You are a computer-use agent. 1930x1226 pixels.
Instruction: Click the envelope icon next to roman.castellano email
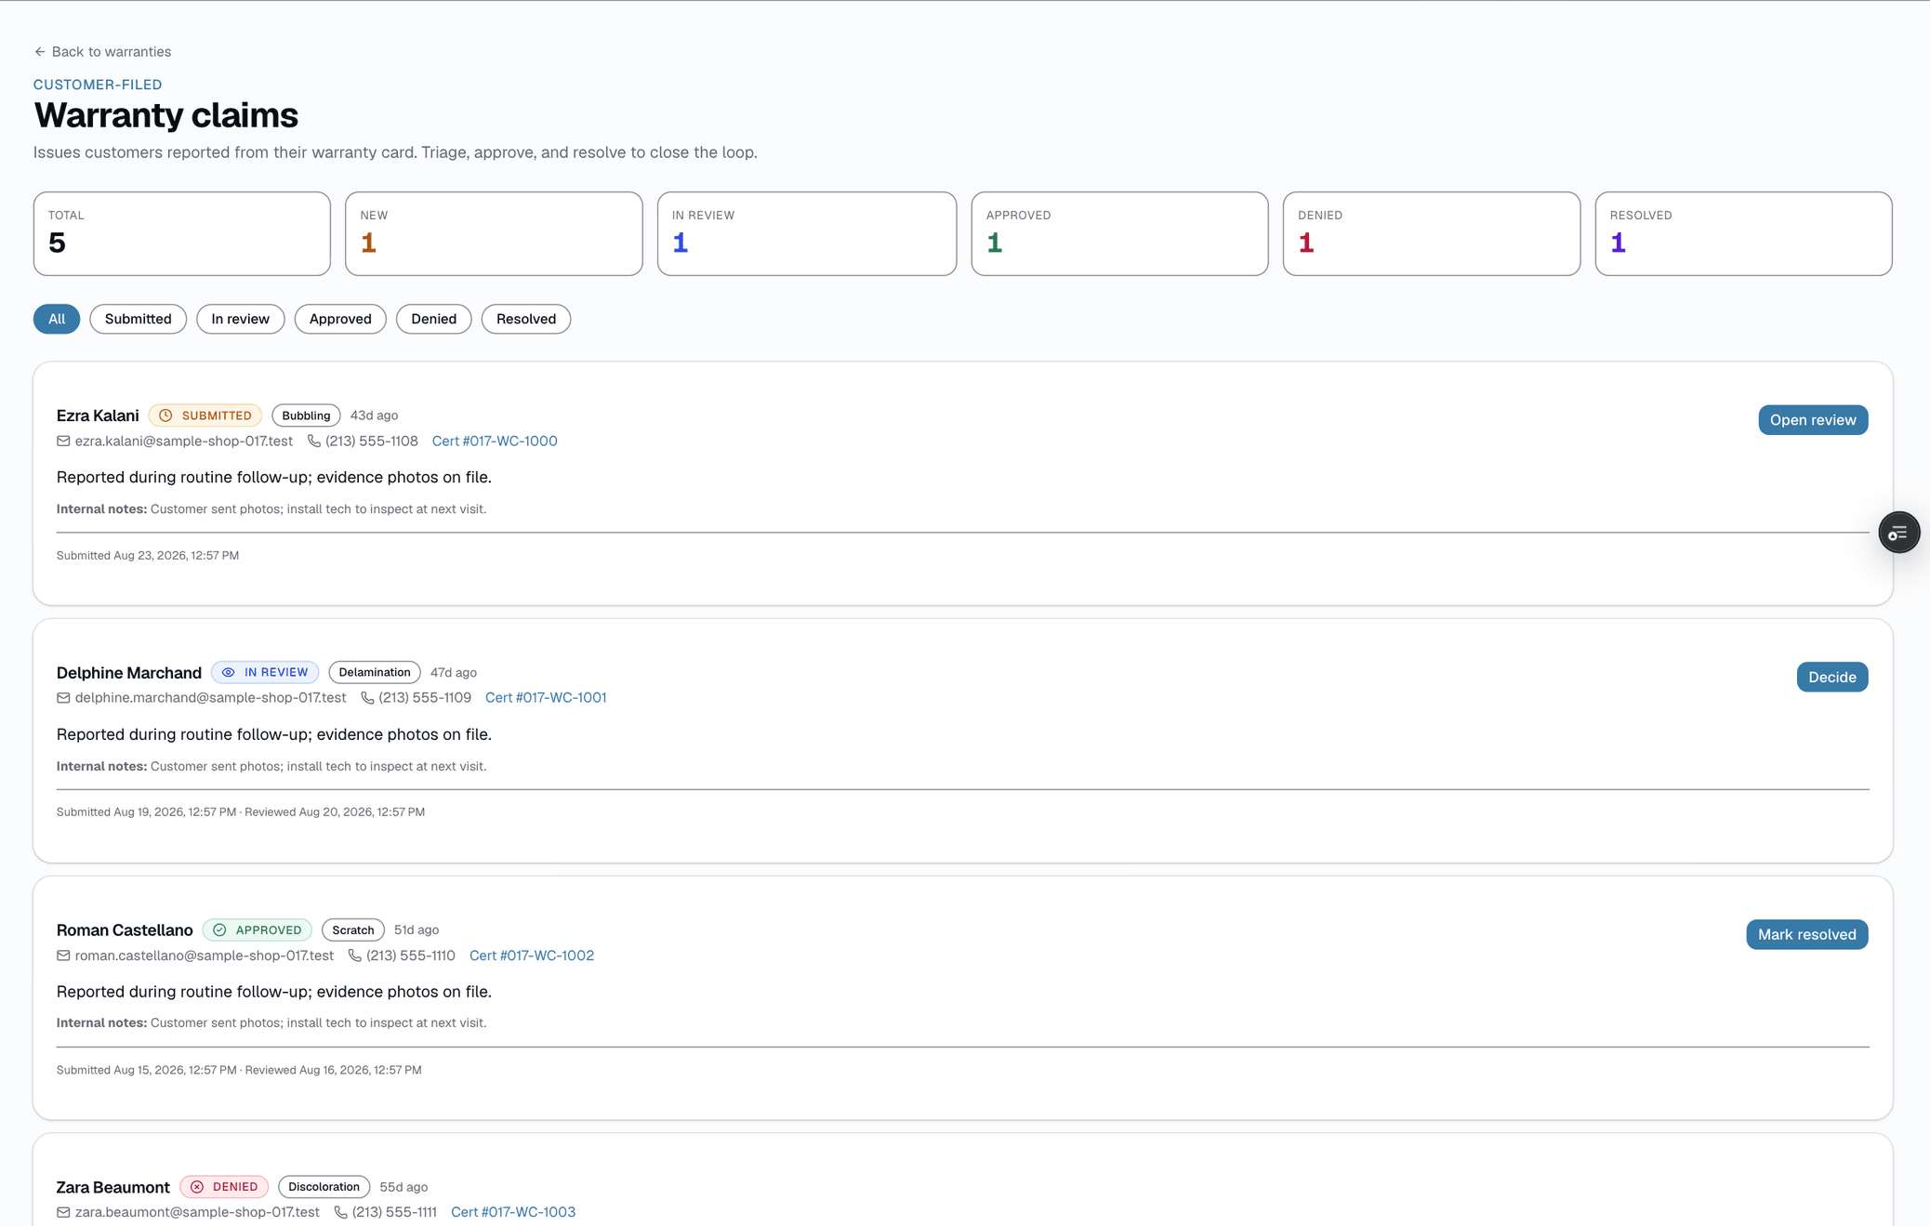tap(63, 956)
